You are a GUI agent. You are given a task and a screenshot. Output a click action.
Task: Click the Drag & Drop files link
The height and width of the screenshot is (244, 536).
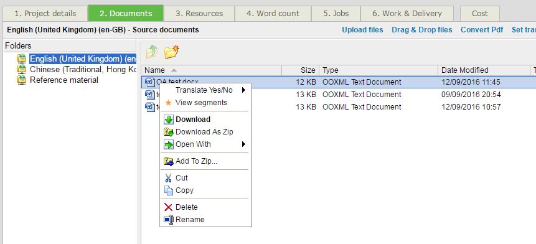pos(422,30)
